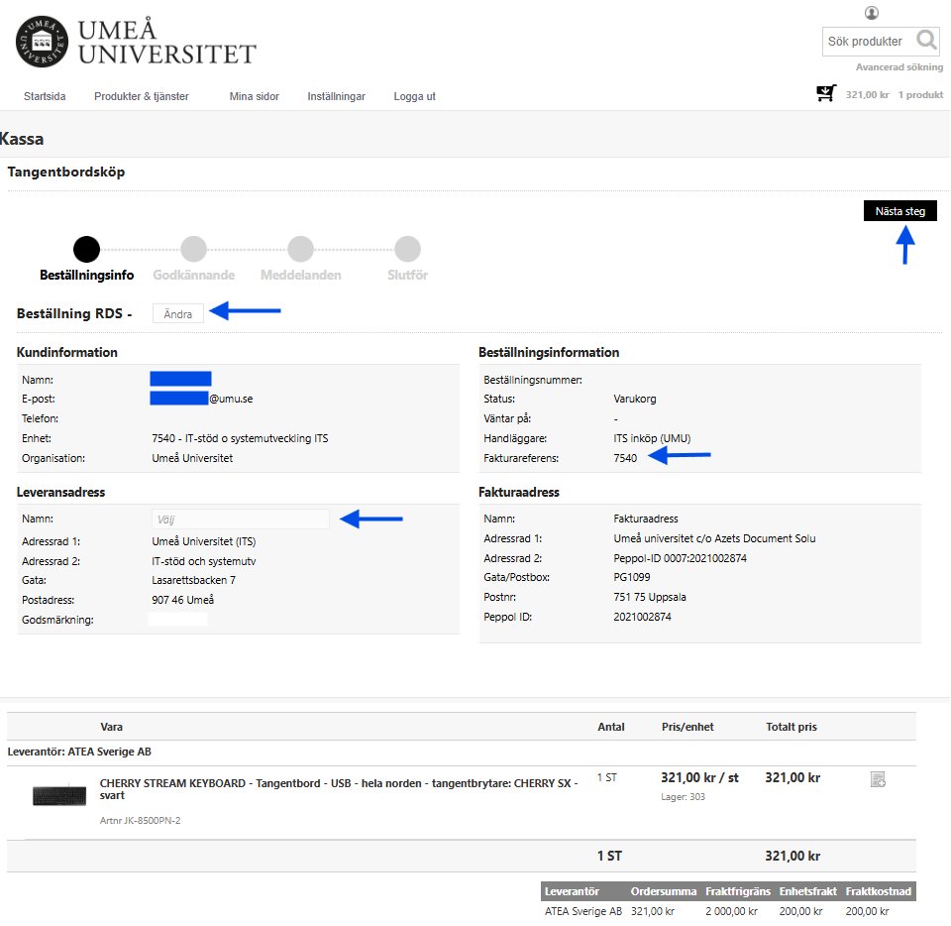951x926 pixels.
Task: Go to Startsida in navigation
Action: pos(45,96)
